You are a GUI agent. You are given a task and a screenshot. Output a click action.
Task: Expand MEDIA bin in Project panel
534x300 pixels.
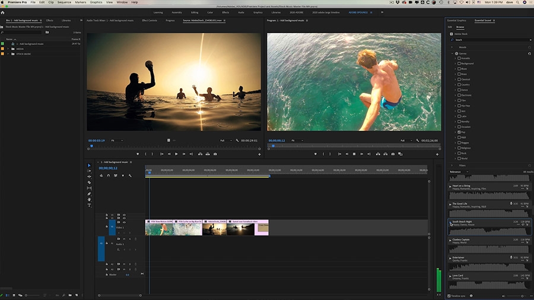8,49
